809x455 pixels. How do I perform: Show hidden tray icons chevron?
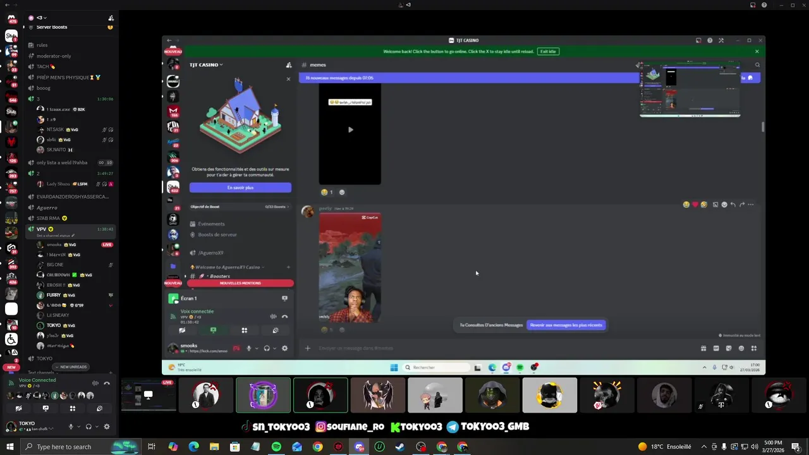(x=704, y=447)
